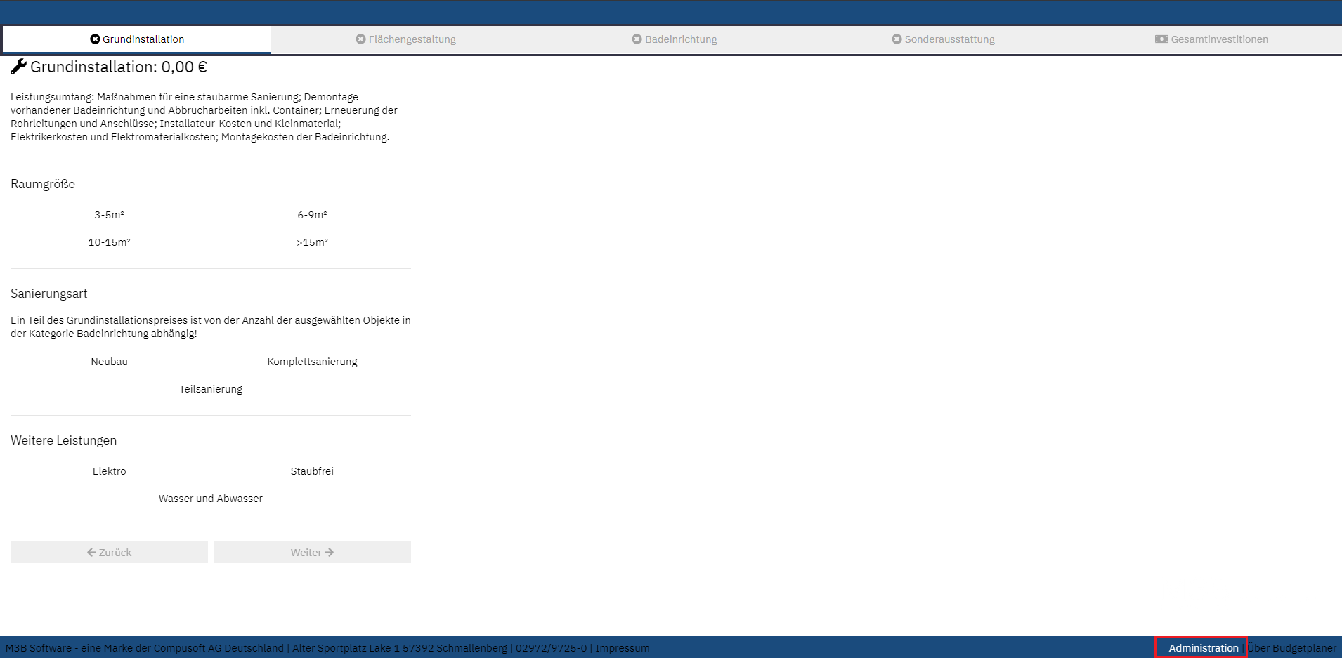Open Über Budgetplaner link

tap(1292, 648)
